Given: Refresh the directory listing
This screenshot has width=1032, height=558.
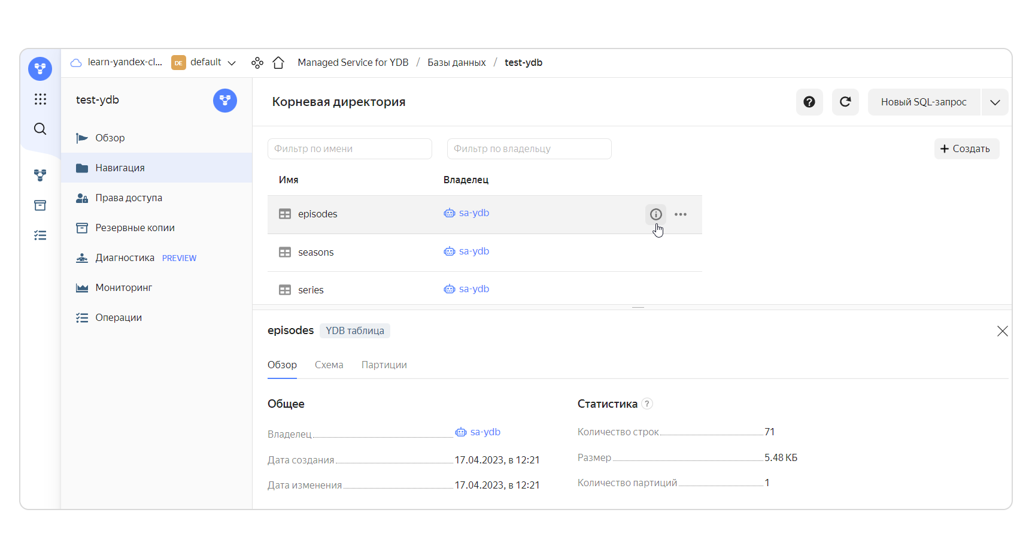Looking at the screenshot, I should point(845,102).
